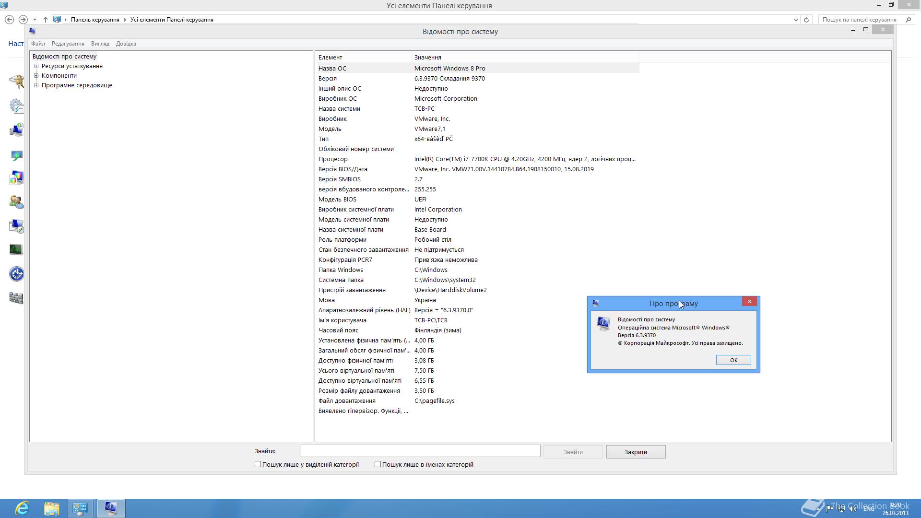This screenshot has height=518, width=921.
Task: Open recent locations dropdown arrow
Action: 35,20
